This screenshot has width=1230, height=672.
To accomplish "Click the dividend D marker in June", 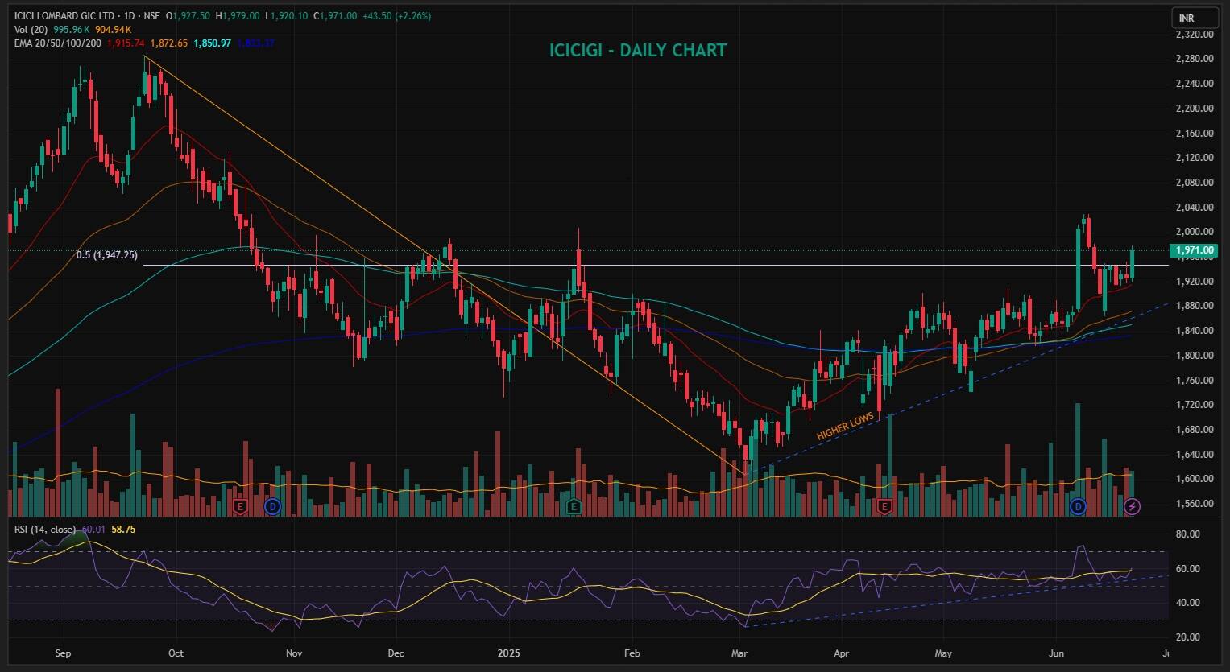I will [1079, 506].
